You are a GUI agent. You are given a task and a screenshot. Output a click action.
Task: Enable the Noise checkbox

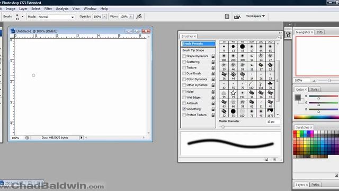click(184, 92)
